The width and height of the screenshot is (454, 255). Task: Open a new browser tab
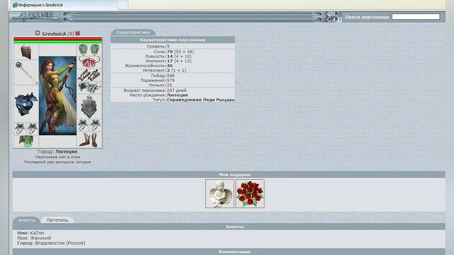[x=123, y=5]
